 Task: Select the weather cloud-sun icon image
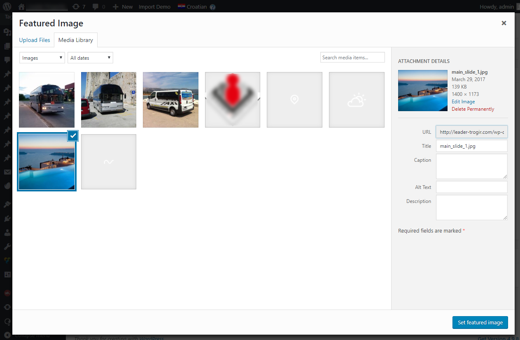click(x=356, y=100)
